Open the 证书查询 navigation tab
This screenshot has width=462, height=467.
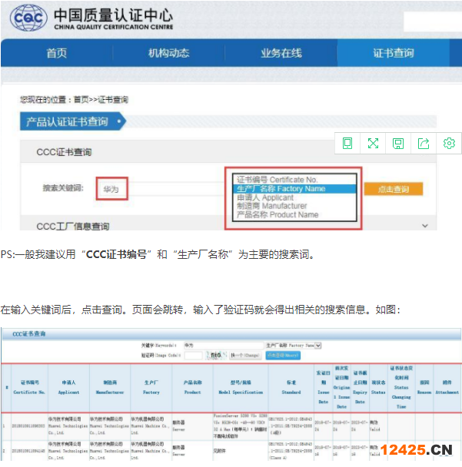pos(394,53)
